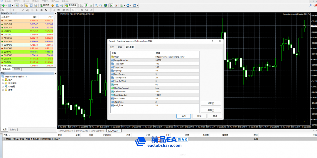Select the trendline drawing tool
The width and height of the screenshot is (317, 158).
[23, 10]
